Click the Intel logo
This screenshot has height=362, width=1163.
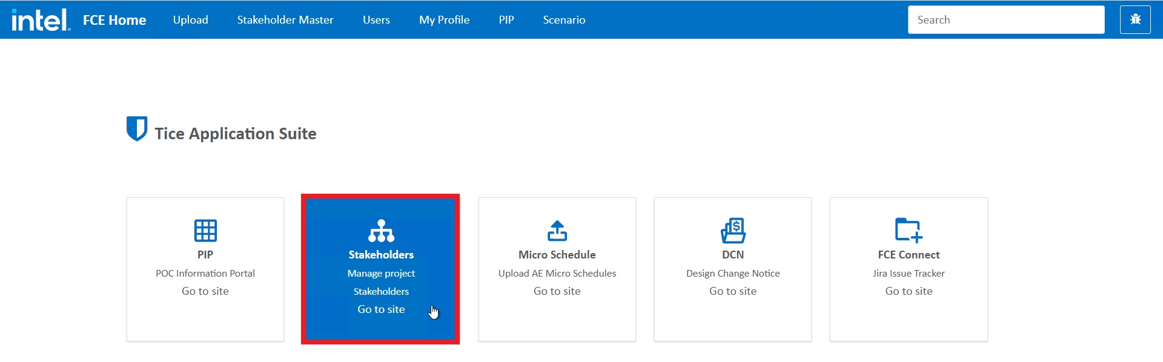41,20
